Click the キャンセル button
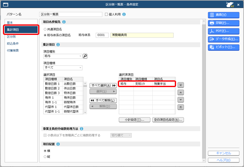This screenshot has height=167, width=244. pos(223,153)
